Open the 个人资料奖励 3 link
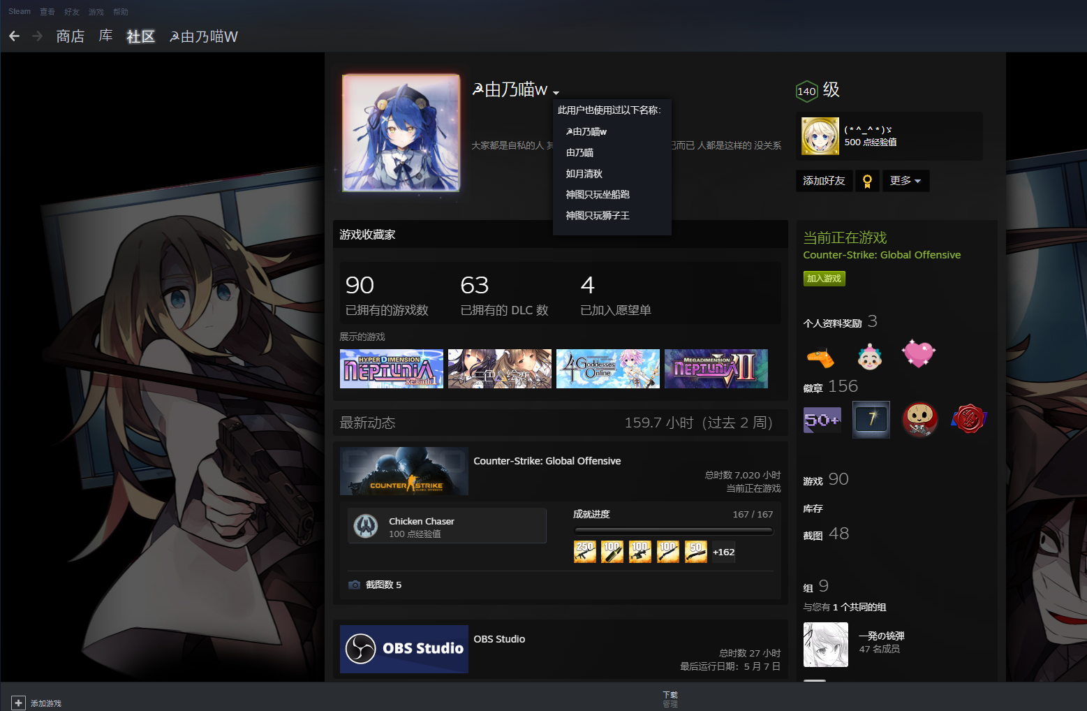 coord(841,322)
